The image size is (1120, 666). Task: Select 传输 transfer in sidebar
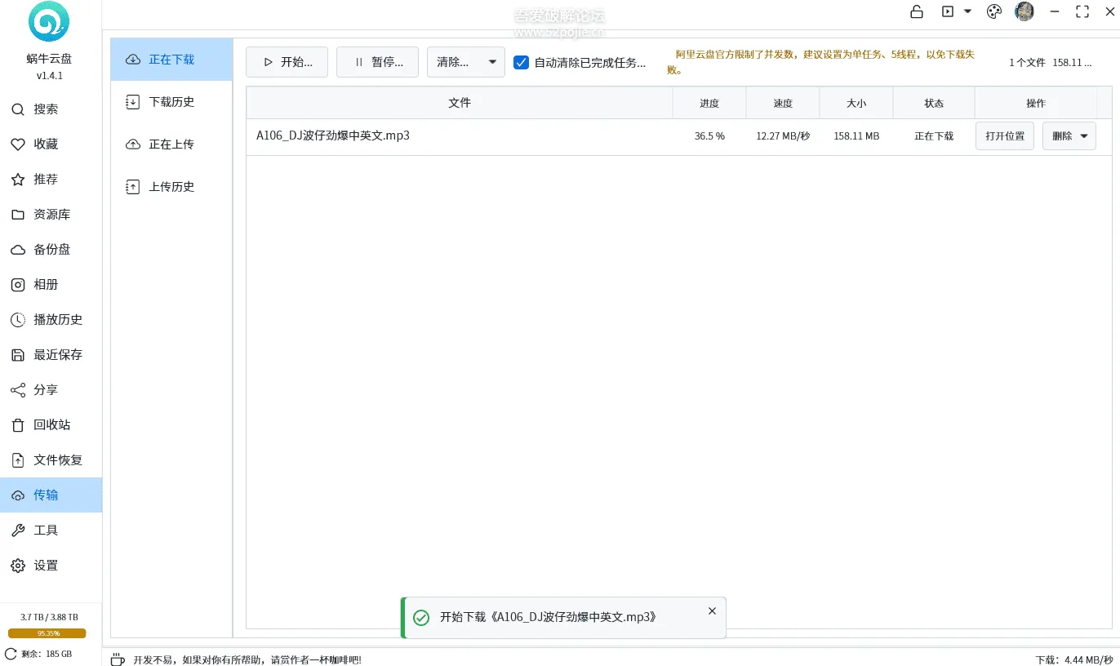click(51, 495)
